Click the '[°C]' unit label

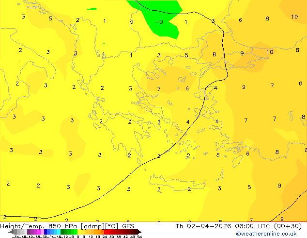pos(112,226)
